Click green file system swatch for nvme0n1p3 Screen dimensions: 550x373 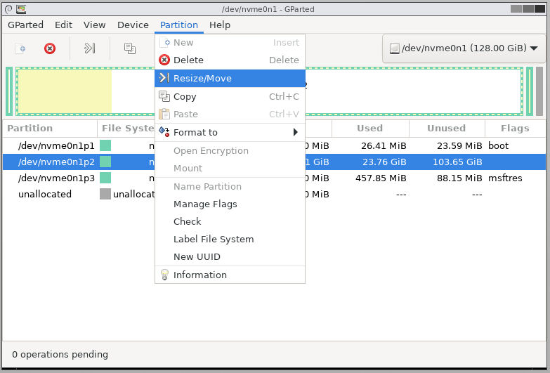(105, 178)
